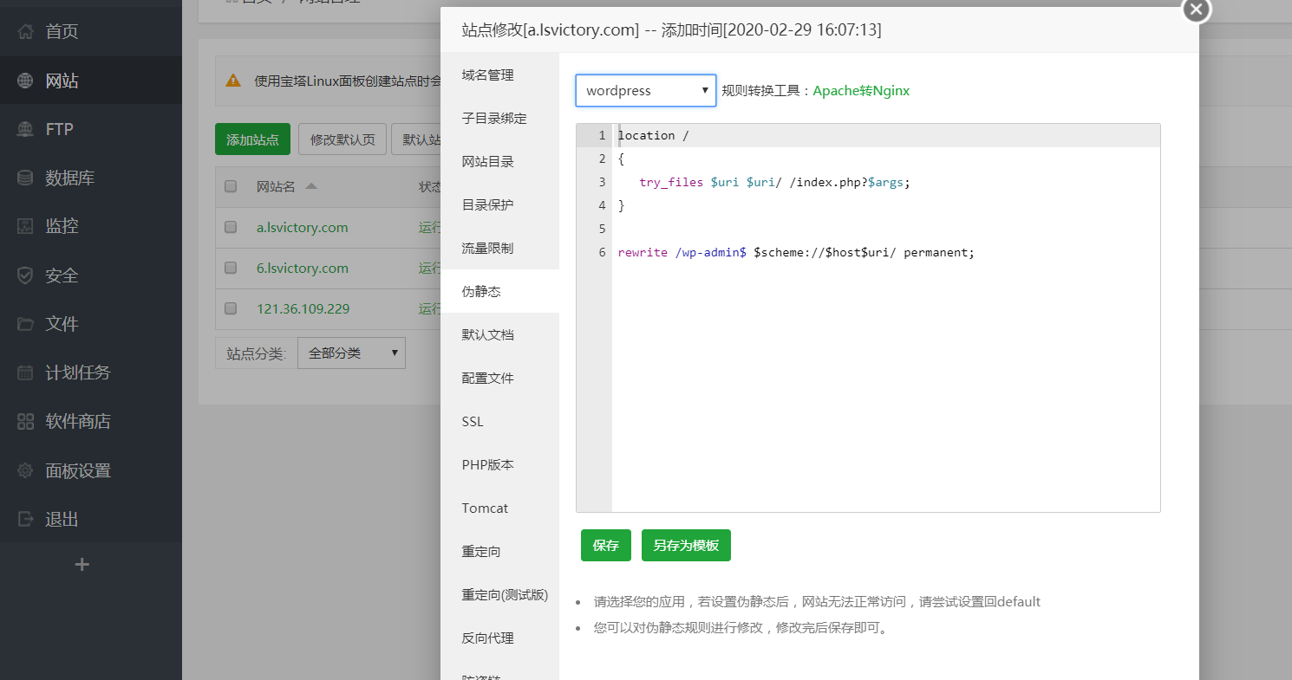Image resolution: width=1292 pixels, height=680 pixels.
Task: Click the logout icon beside 退出
Action: (x=26, y=519)
